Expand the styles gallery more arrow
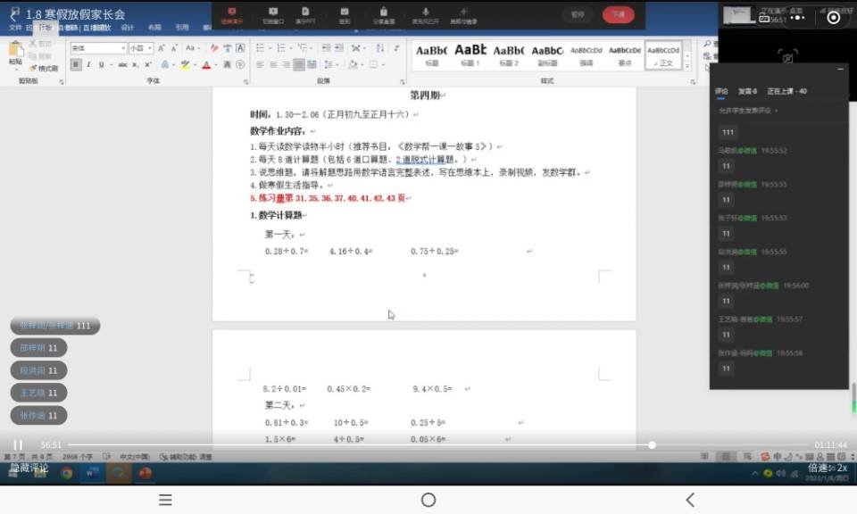This screenshot has height=514, width=857. point(687,66)
